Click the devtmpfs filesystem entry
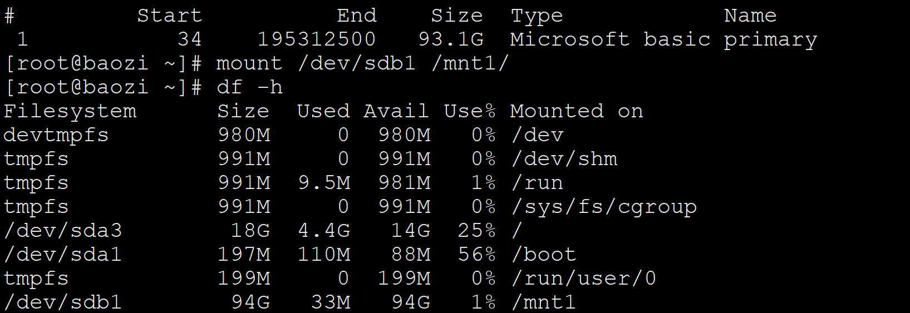This screenshot has height=313, width=910. [x=56, y=135]
